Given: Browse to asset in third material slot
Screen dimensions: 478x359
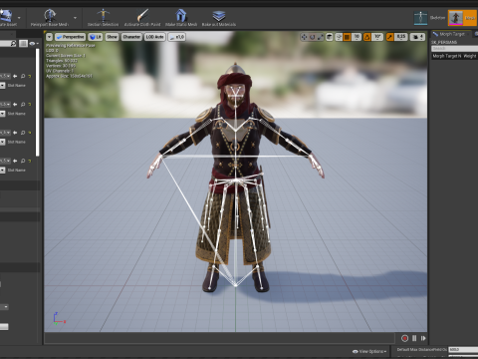Looking at the screenshot, I should (23, 133).
